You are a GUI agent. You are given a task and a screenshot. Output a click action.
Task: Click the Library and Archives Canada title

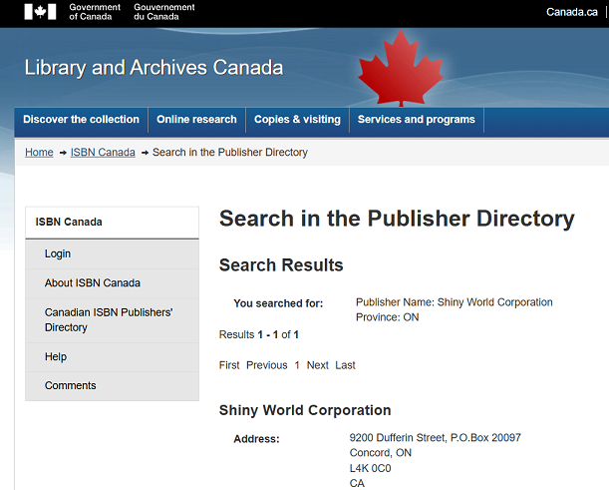pos(153,68)
